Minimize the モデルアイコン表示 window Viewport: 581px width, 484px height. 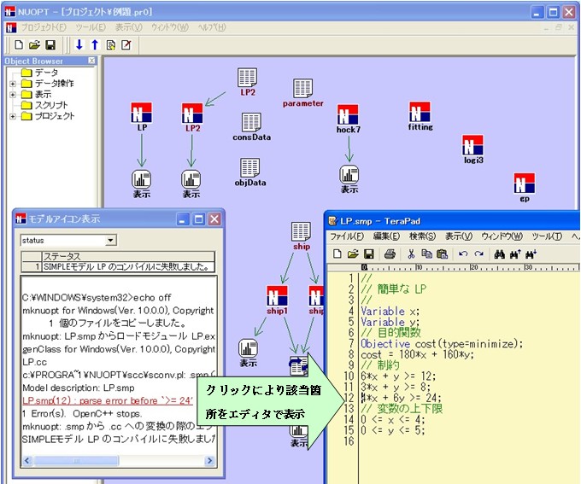(x=183, y=219)
